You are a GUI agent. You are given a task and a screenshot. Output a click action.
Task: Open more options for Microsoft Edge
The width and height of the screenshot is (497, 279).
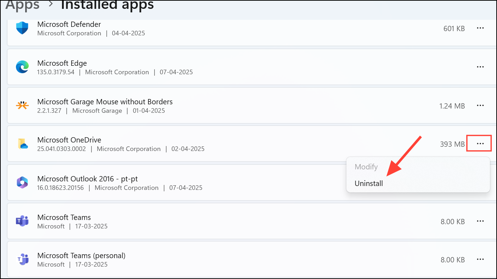[x=480, y=67]
